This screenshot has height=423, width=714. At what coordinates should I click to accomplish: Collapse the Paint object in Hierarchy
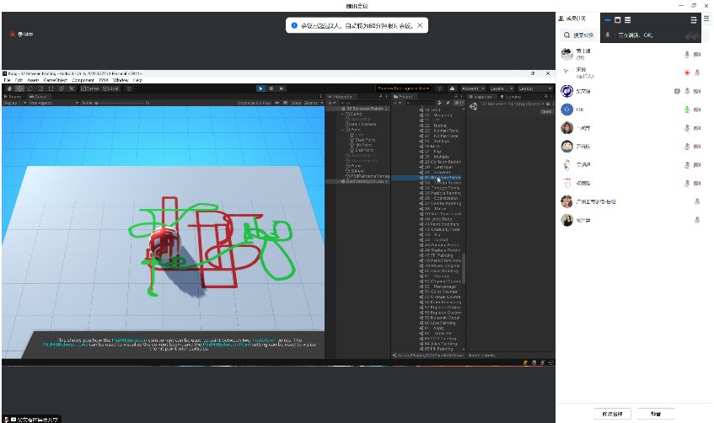pyautogui.click(x=343, y=130)
